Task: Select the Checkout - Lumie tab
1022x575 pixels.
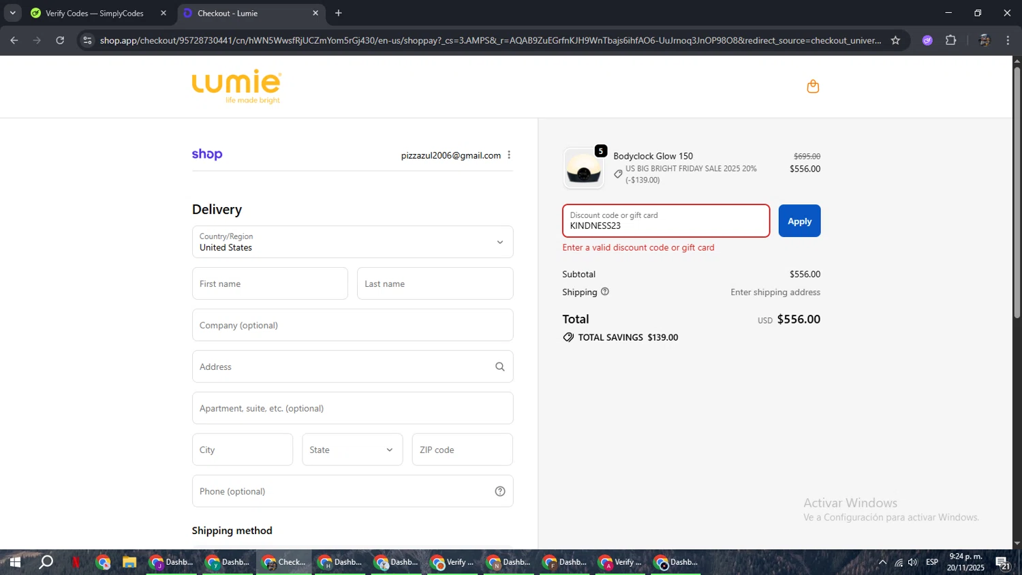Action: pos(228,13)
